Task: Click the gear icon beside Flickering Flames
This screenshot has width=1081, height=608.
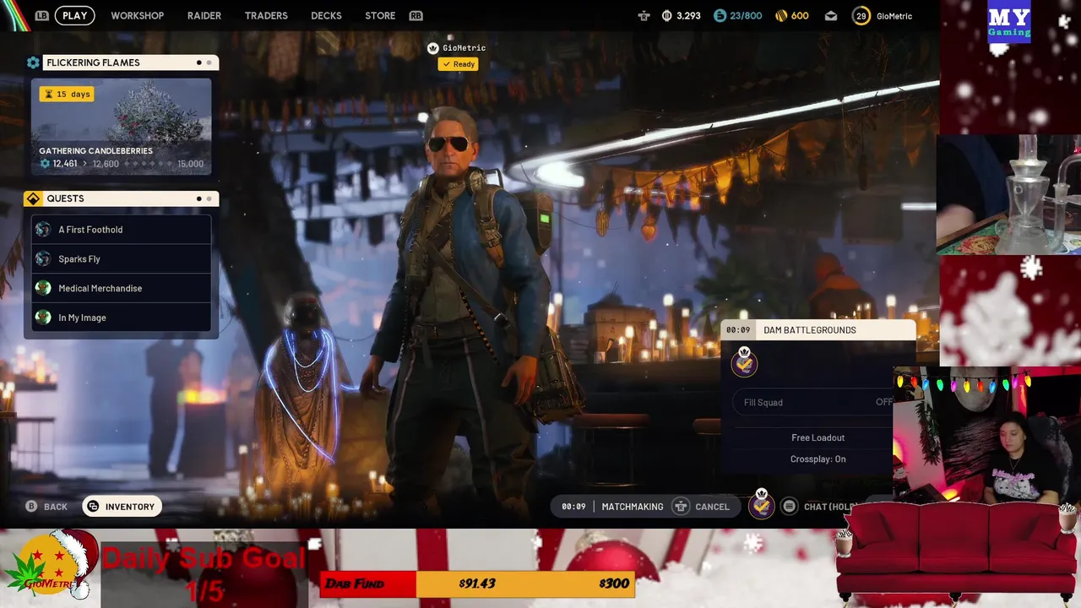Action: click(x=33, y=62)
